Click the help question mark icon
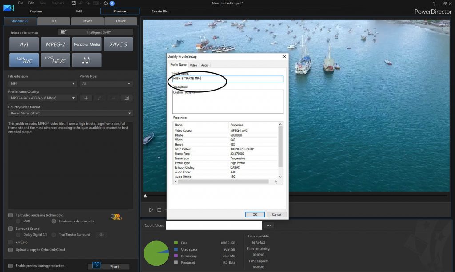This screenshot has height=272, width=455. pyautogui.click(x=434, y=4)
